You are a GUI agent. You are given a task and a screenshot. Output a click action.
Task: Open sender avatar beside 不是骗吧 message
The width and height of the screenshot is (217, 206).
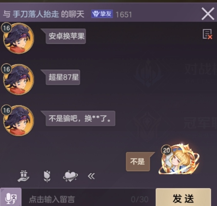18,120
